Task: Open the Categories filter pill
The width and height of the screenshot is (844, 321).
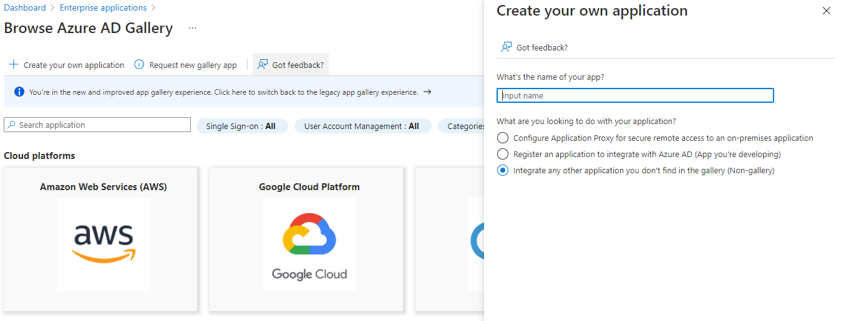Action: point(462,126)
